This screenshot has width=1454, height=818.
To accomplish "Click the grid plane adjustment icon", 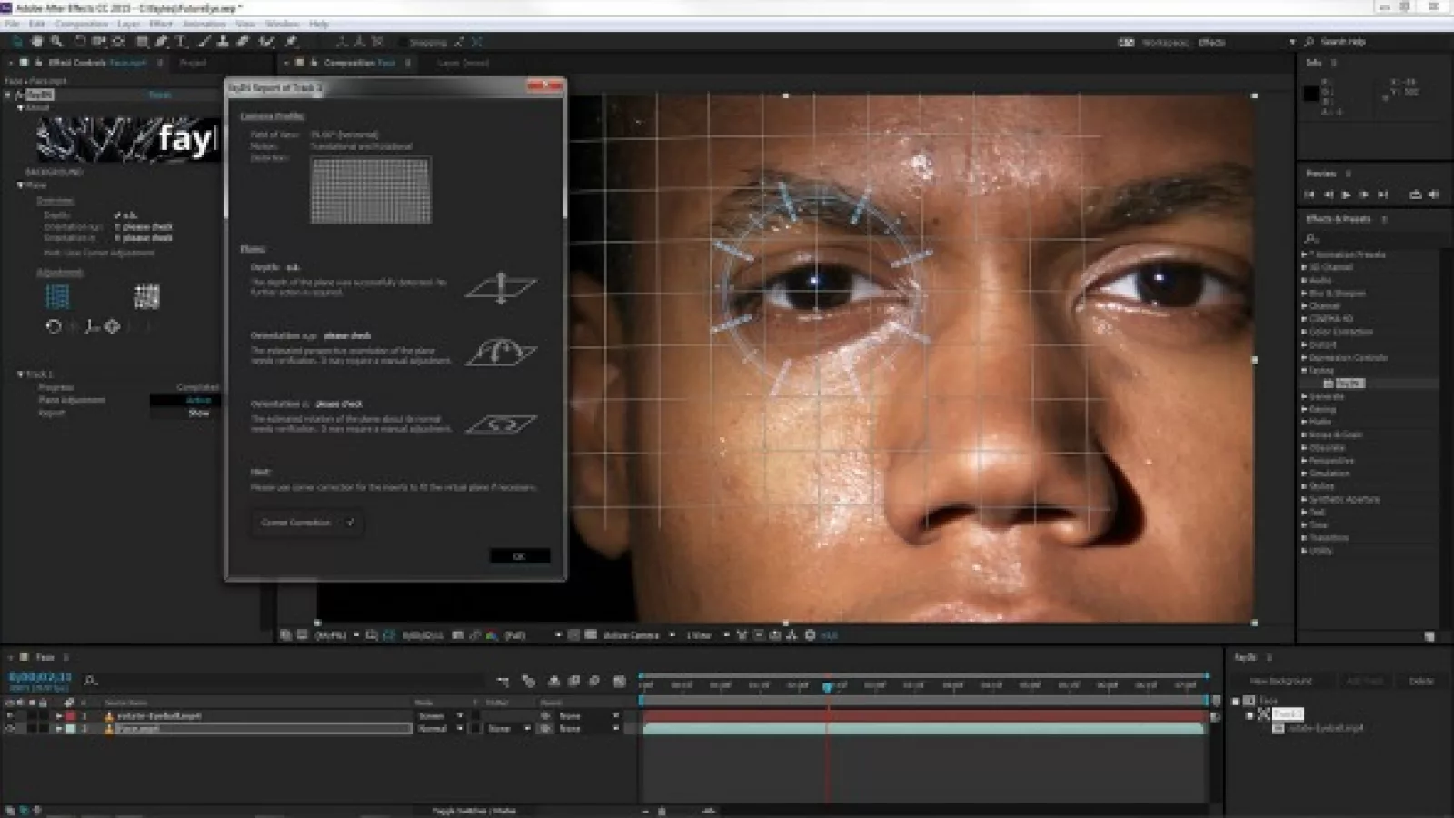I will 57,296.
